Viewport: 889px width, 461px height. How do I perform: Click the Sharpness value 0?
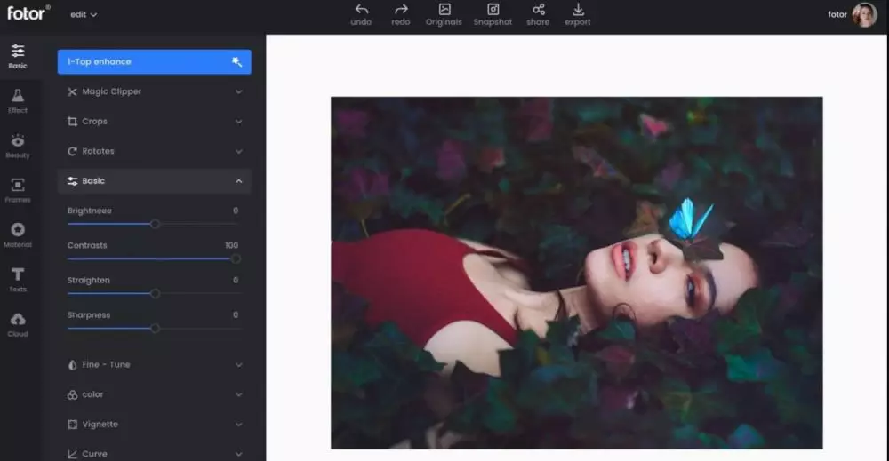pos(236,315)
